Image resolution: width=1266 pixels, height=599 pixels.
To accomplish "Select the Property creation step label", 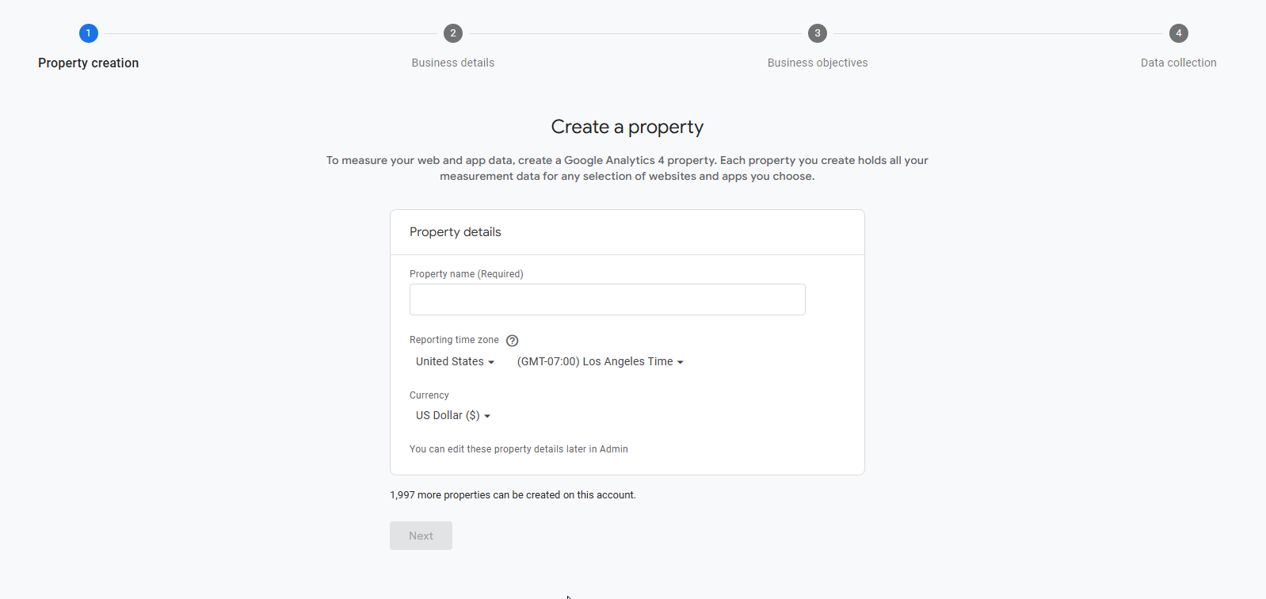I will coord(88,63).
